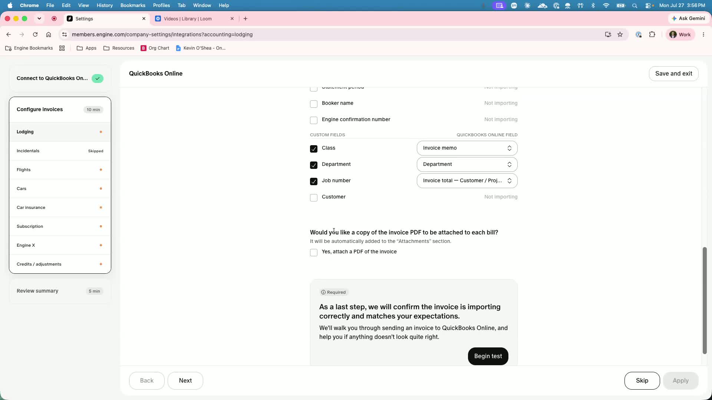Click the page vertical scrollbar thumb
This screenshot has width=712, height=400.
[x=705, y=300]
